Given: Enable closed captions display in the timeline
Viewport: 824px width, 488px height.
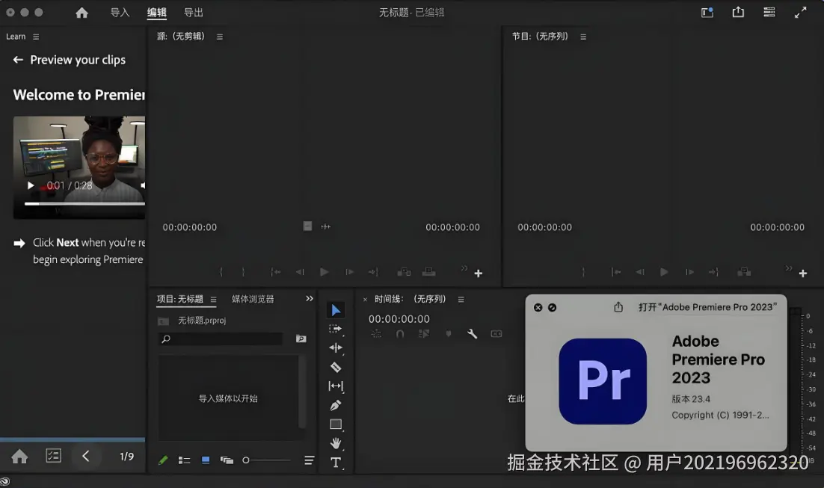Looking at the screenshot, I should tap(496, 334).
